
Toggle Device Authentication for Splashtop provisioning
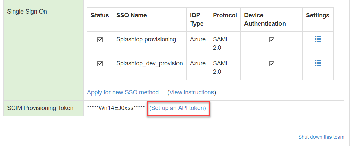272,40
